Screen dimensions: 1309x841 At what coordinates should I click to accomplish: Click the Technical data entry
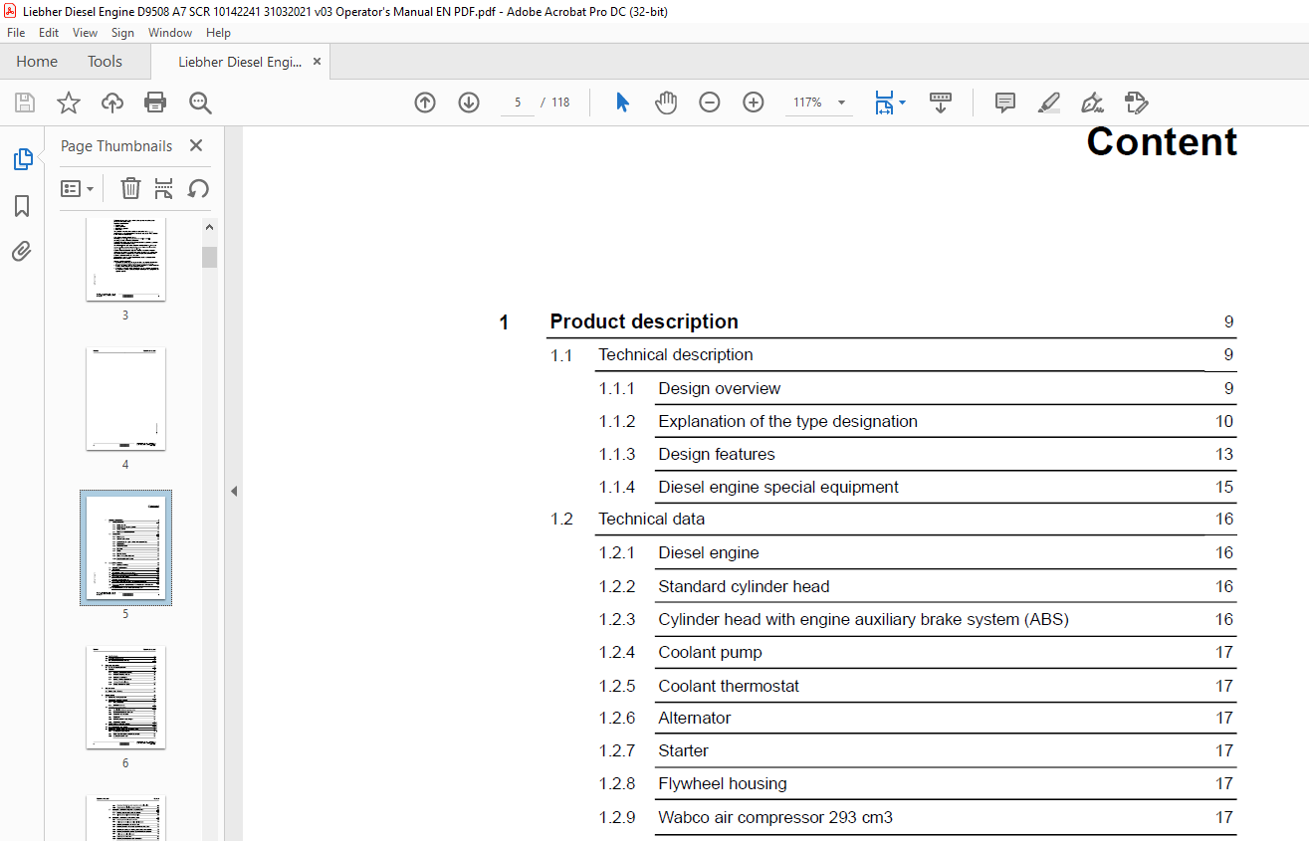coord(652,520)
